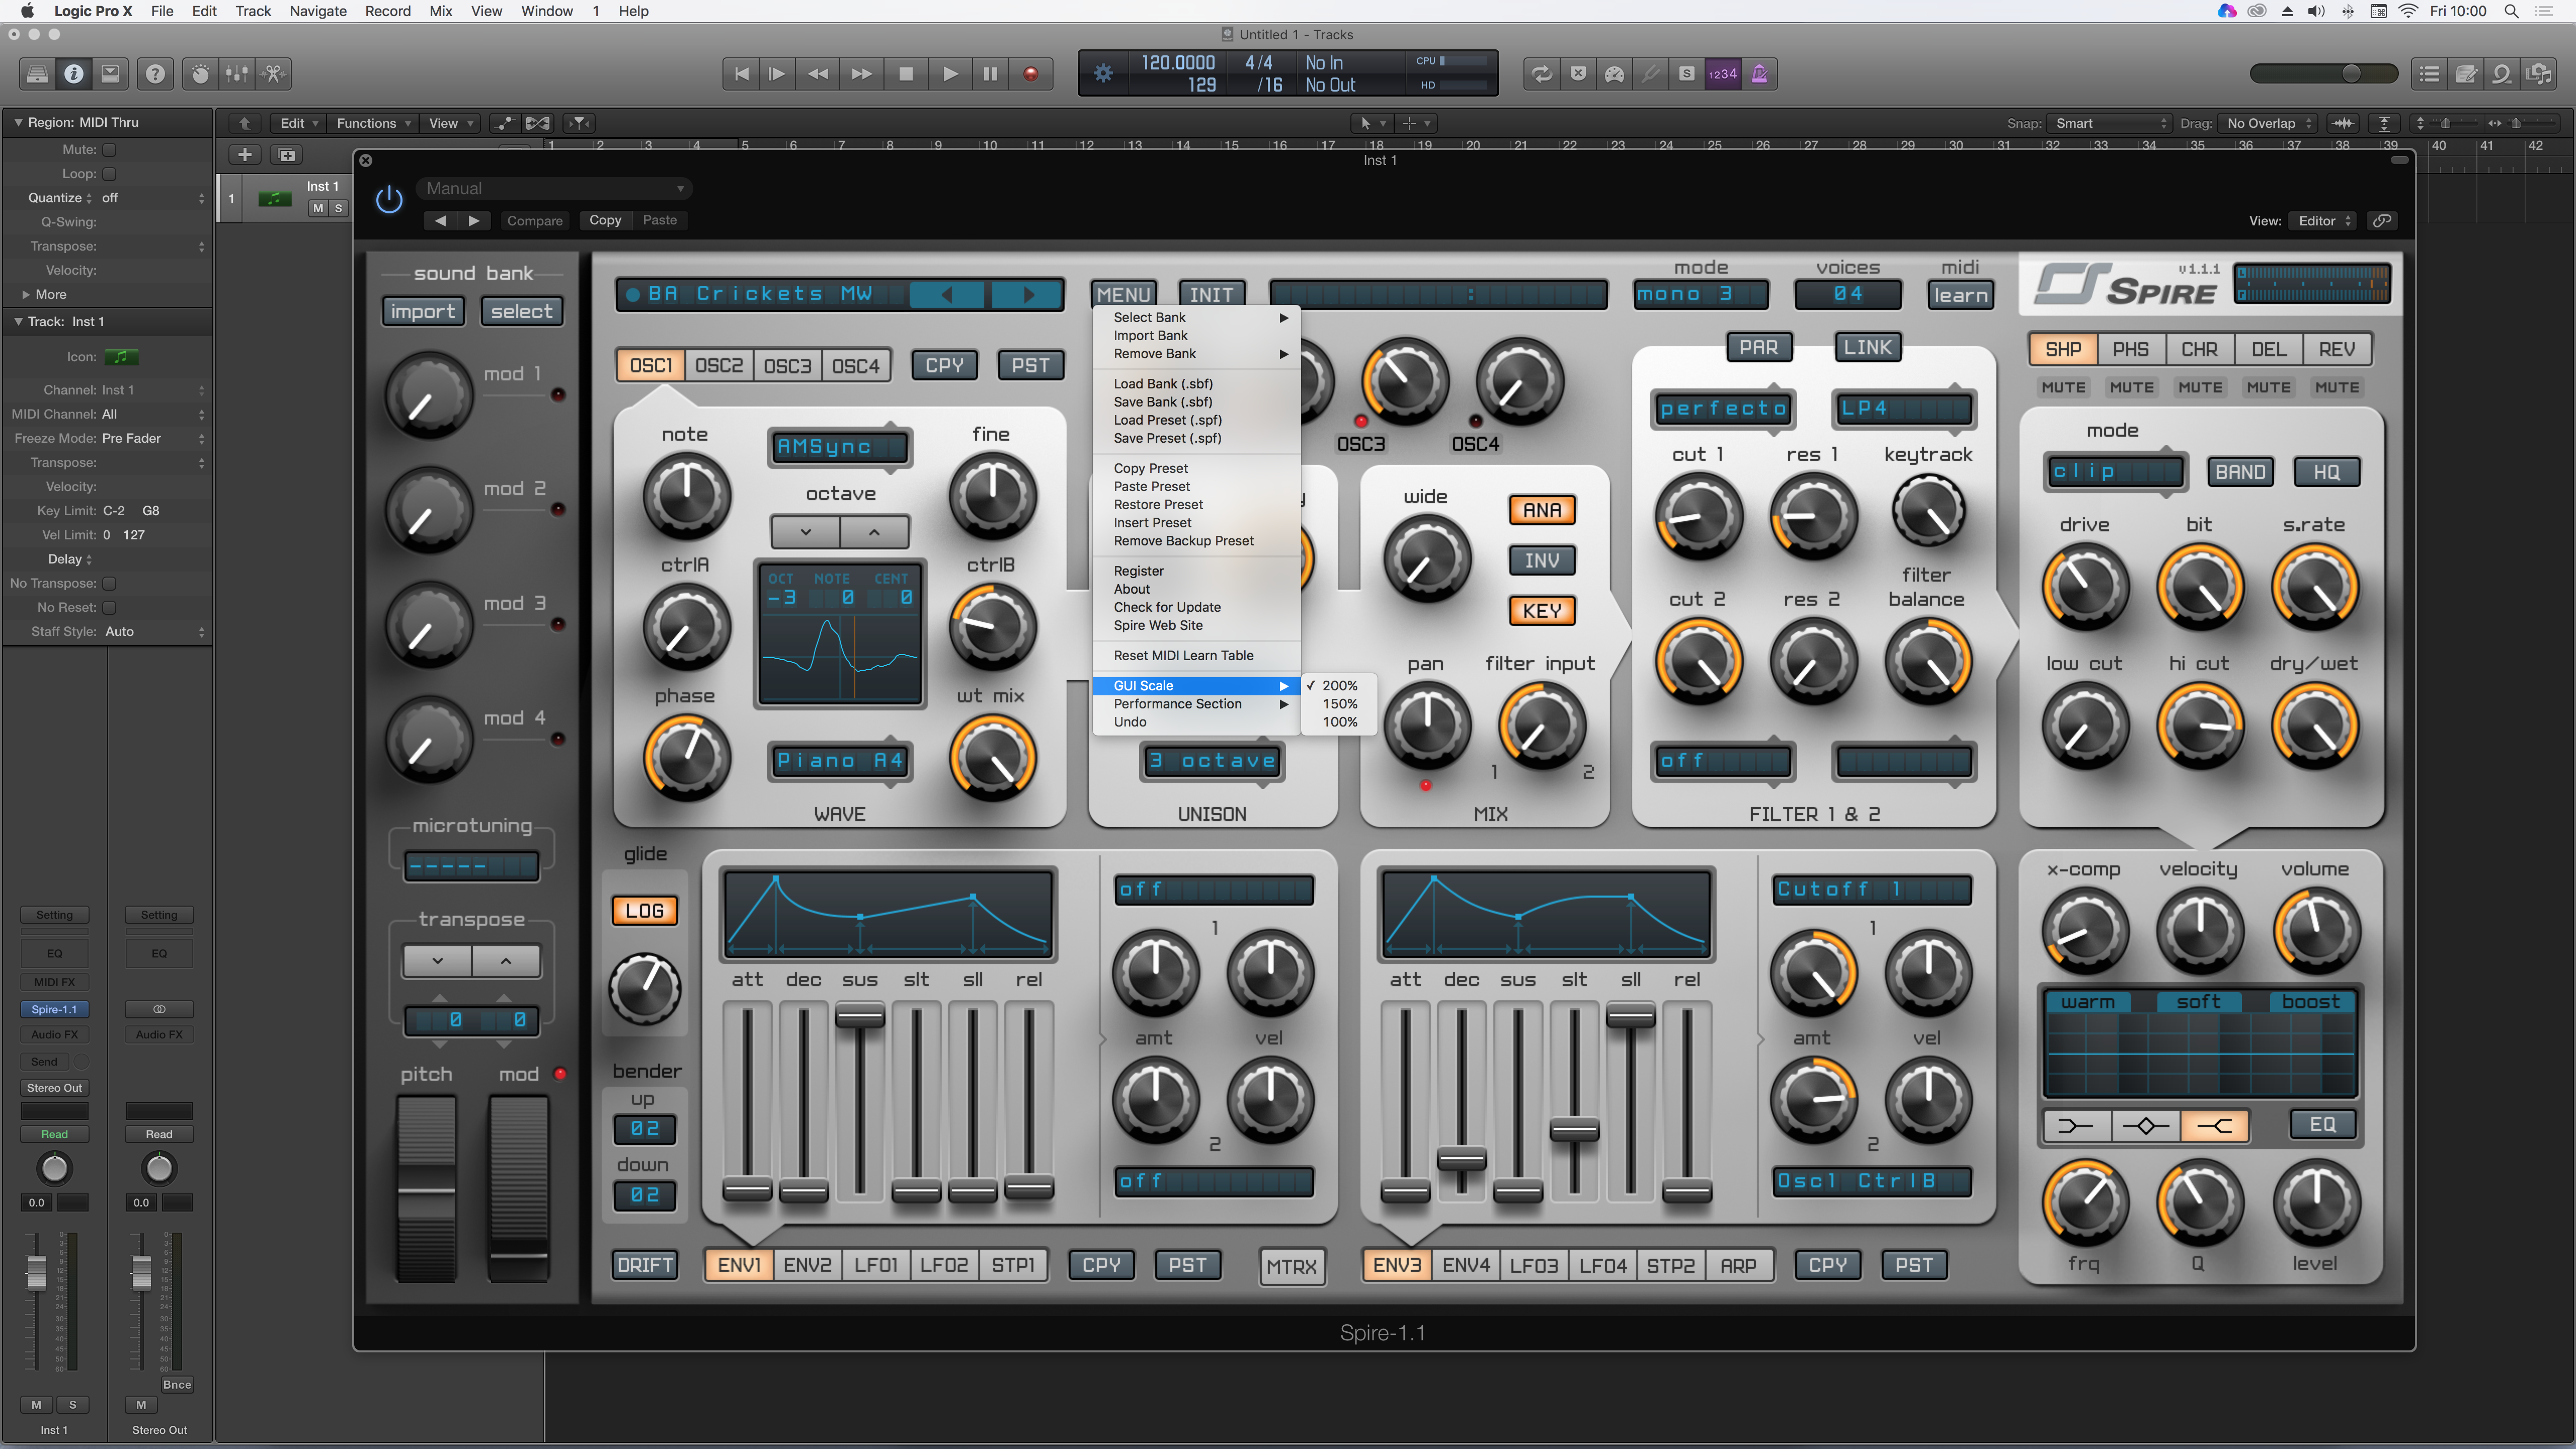Expand the More disclosure triangle
Image resolution: width=2576 pixels, height=1449 pixels.
26,295
